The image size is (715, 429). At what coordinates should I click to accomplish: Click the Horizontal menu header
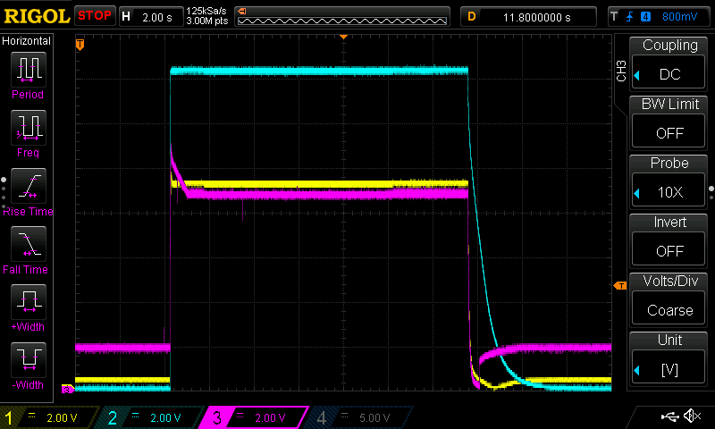(27, 40)
